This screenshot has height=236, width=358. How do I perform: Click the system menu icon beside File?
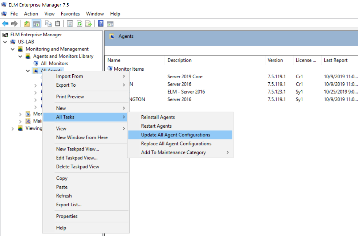[x=4, y=14]
